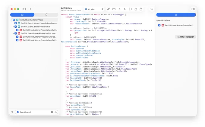Click 'let preconvertedEventLocations' line

pyautogui.click(x=89, y=73)
